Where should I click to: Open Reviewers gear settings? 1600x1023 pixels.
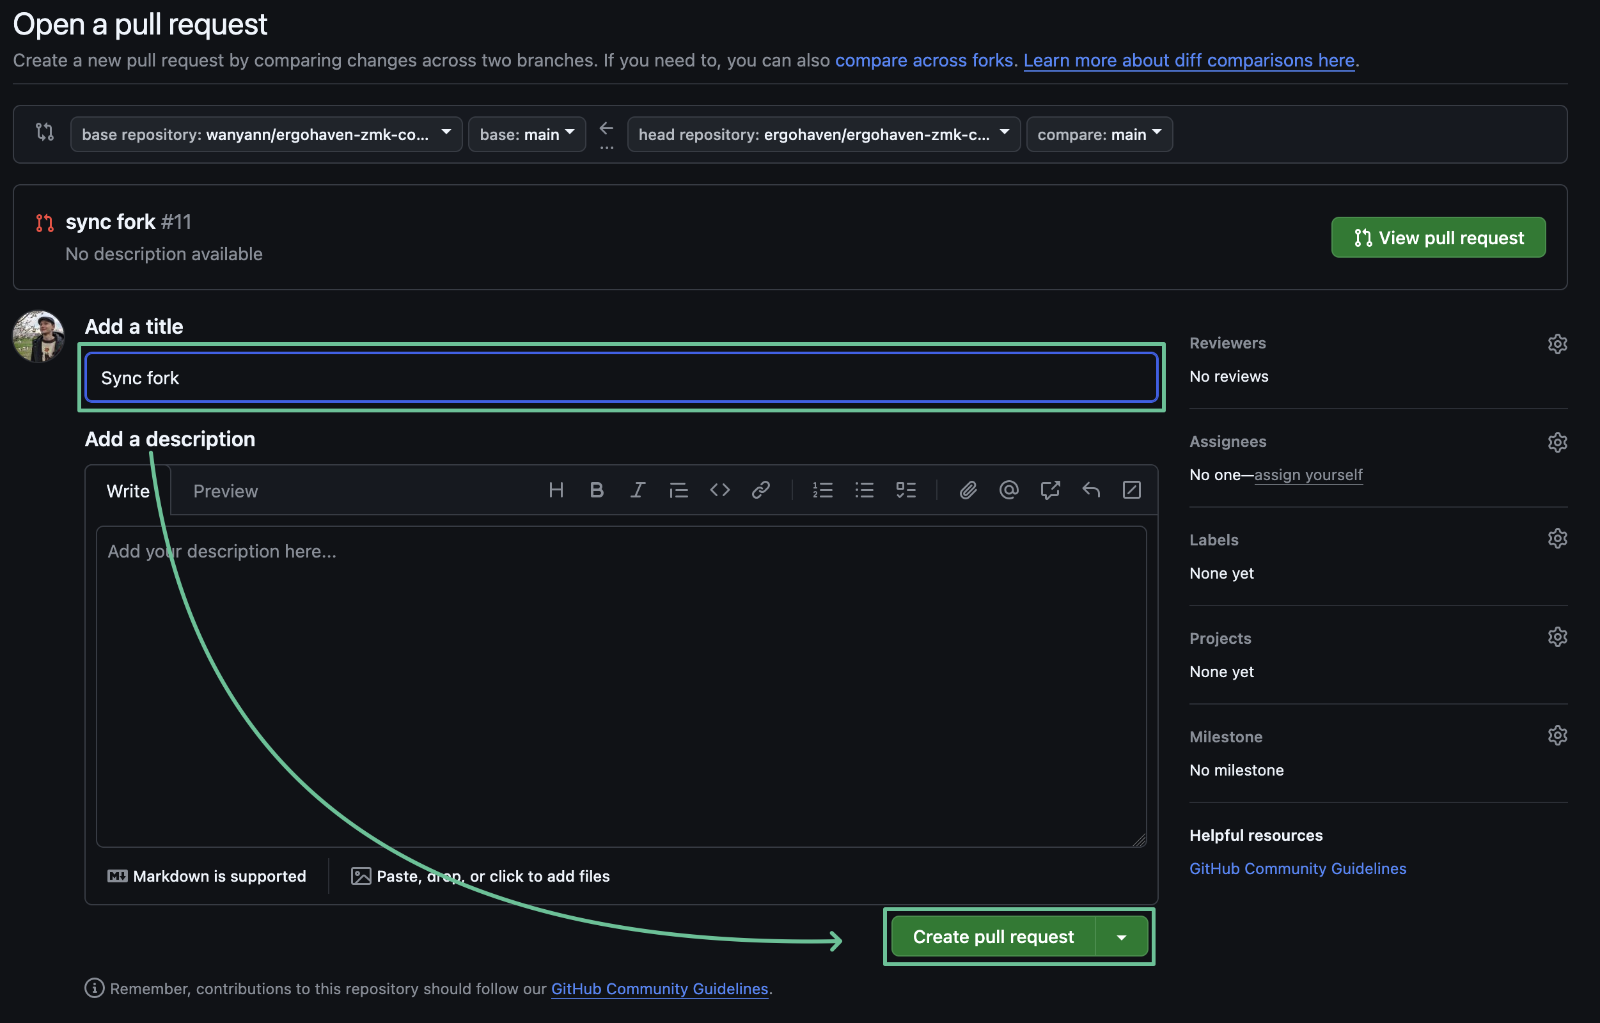pos(1557,343)
